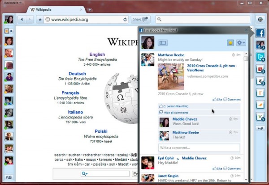This screenshot has width=269, height=185.
Task: Open the TC feed icon in right sidebar
Action: [x=260, y=116]
